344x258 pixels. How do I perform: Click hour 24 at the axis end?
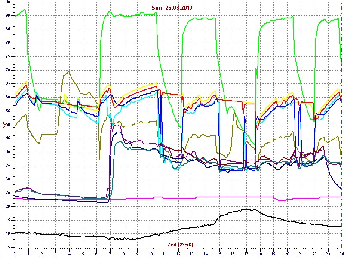click(x=341, y=254)
